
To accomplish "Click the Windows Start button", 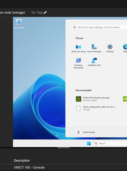I will pyautogui.click(x=89, y=143).
